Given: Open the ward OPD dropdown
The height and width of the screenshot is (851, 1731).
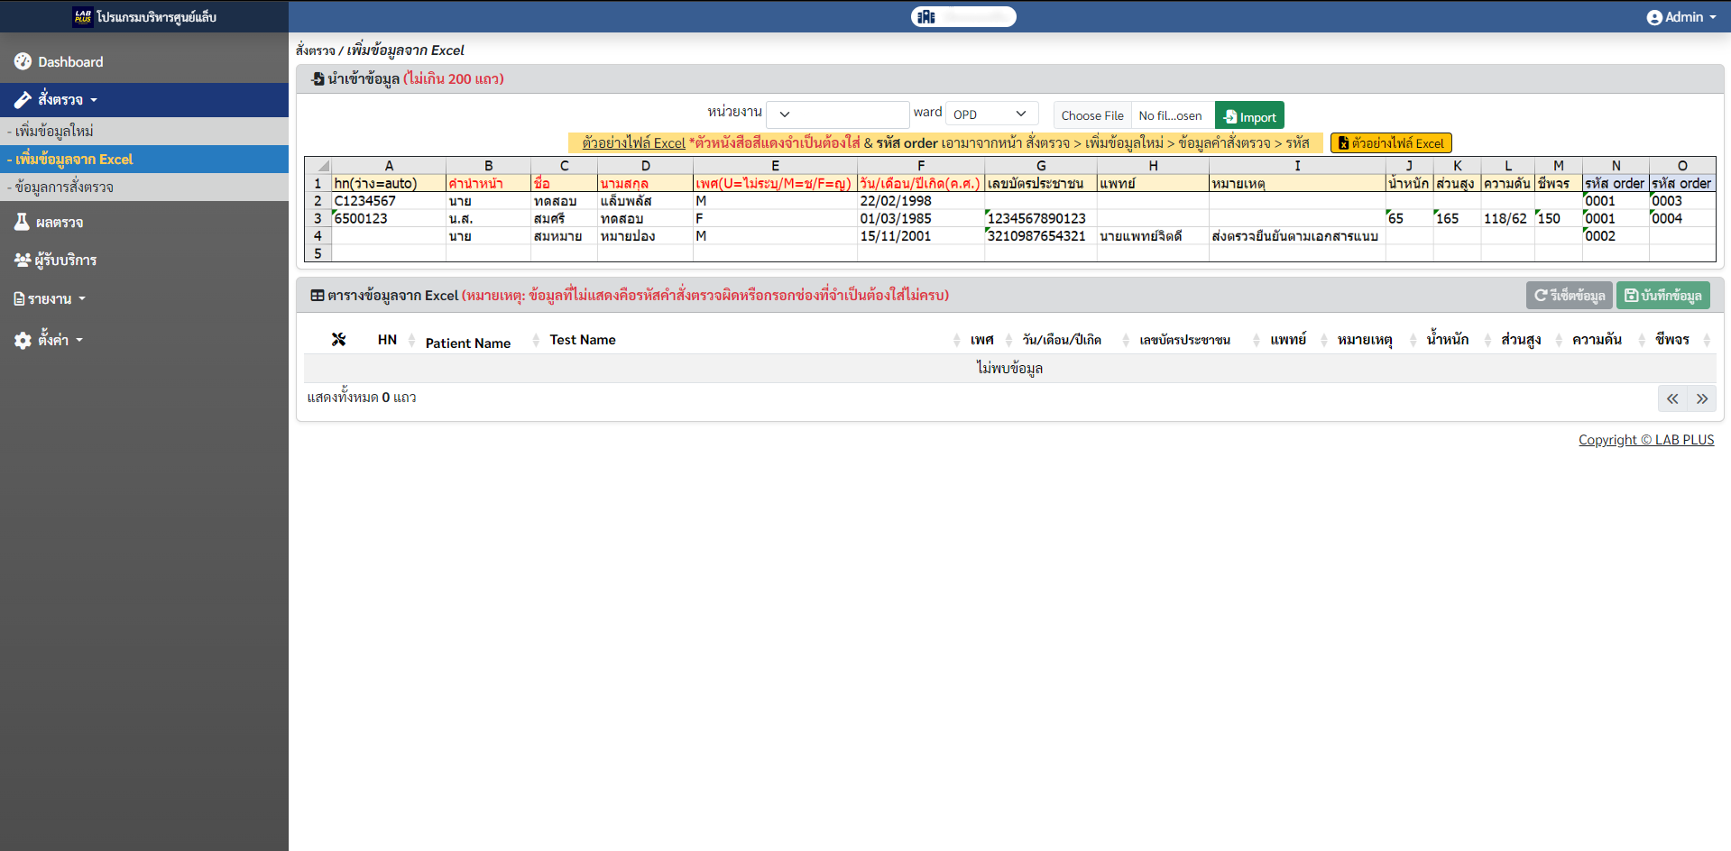Looking at the screenshot, I should tap(990, 114).
